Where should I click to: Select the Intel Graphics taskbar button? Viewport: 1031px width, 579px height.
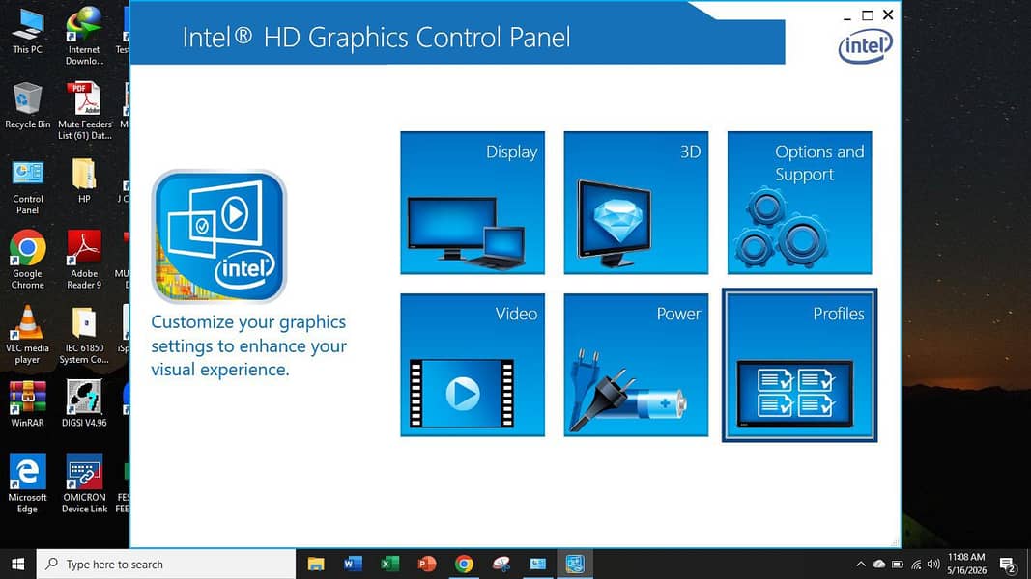[575, 564]
